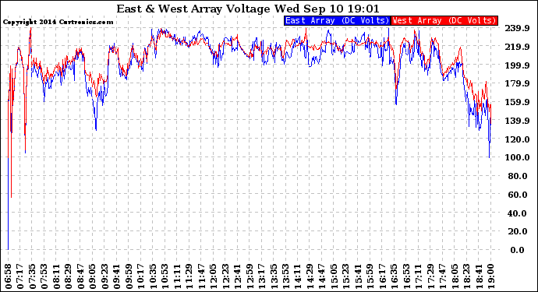Click the 19:00 time axis label
538x292 pixels.
tap(490, 276)
